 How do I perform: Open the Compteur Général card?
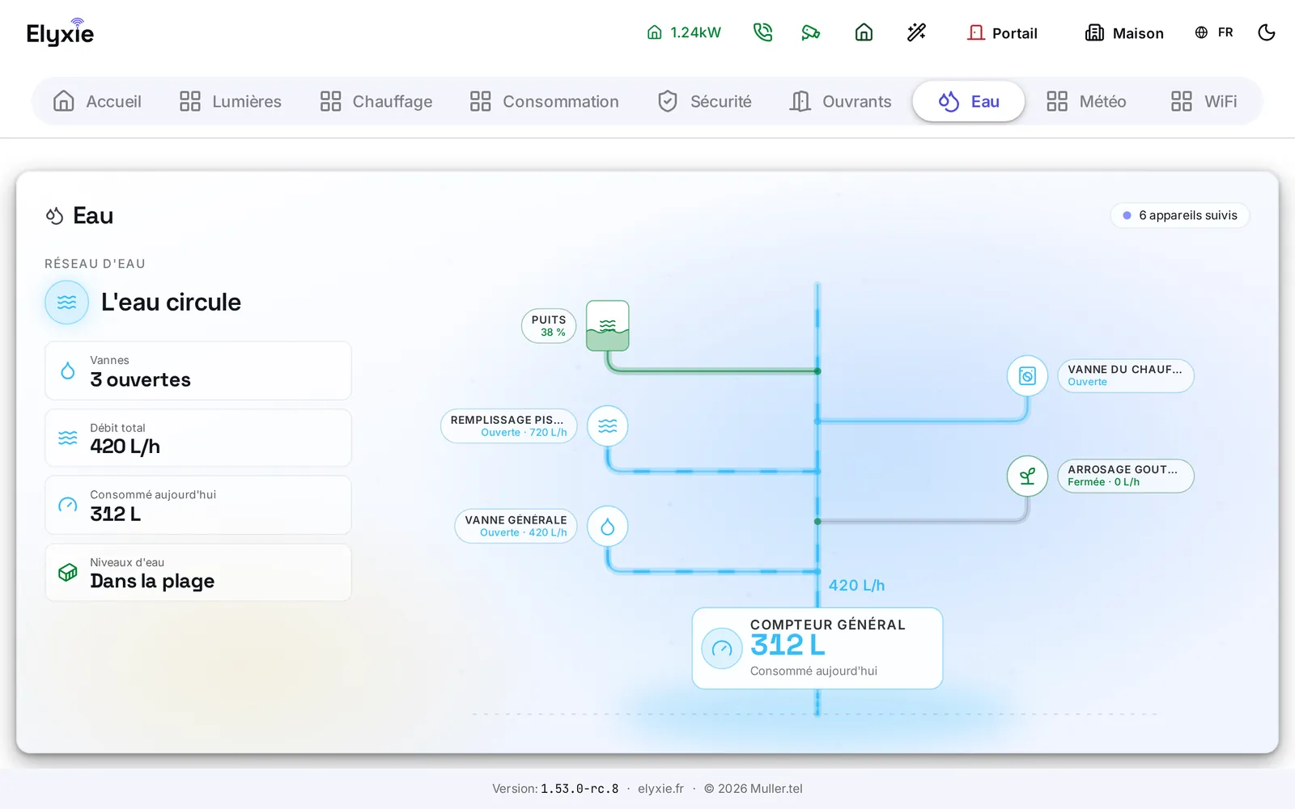(817, 648)
